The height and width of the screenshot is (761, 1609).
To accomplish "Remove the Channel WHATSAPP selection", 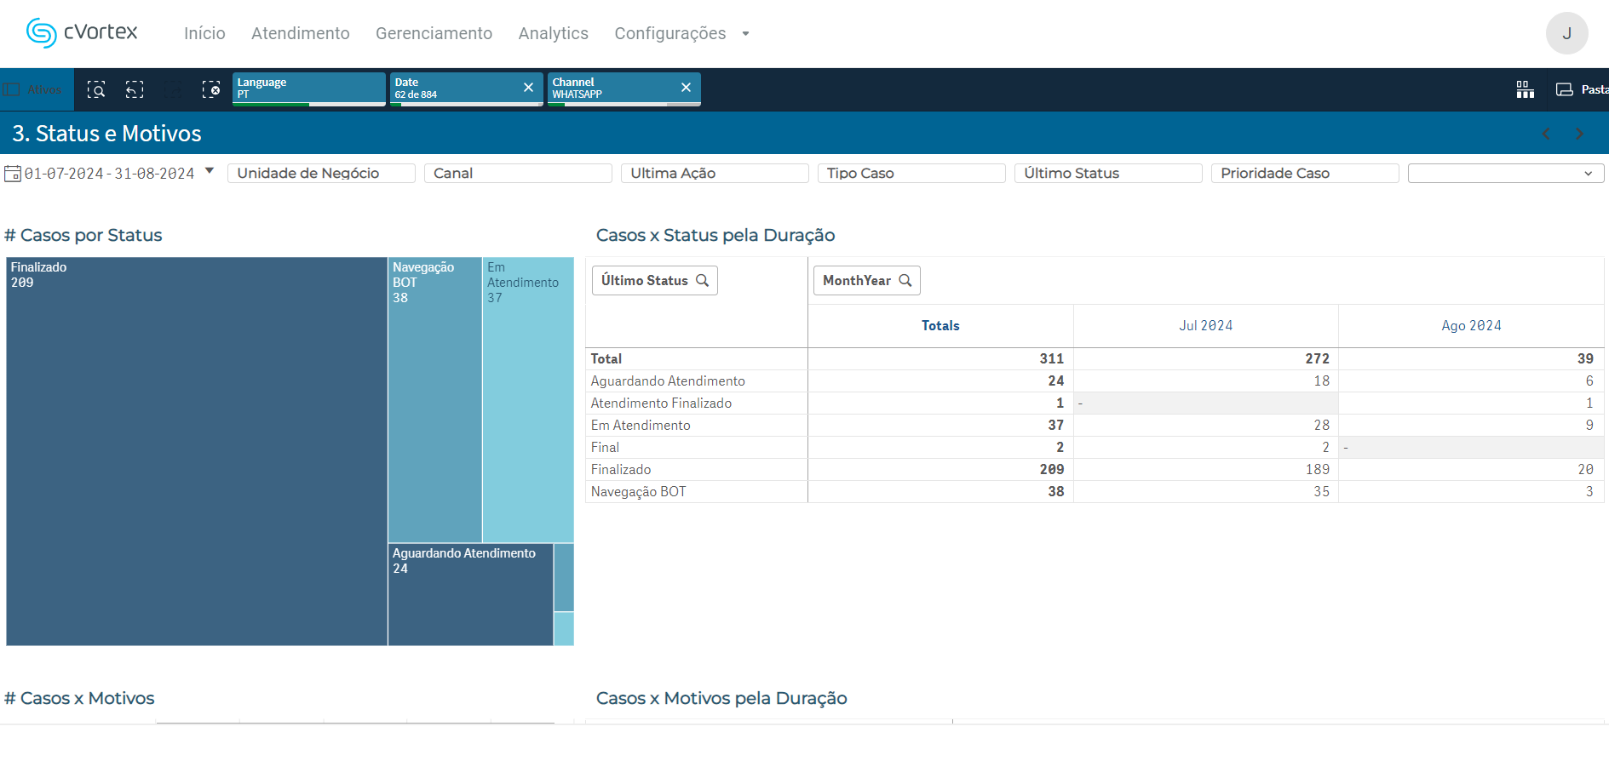I will point(686,88).
